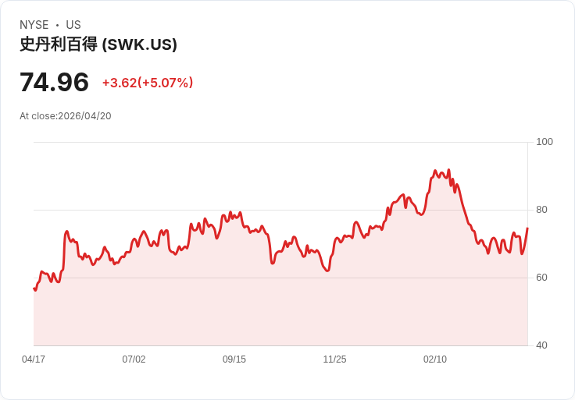This screenshot has width=575, height=400.
Task: Click the price change +3.62(+5.07%)
Action: pyautogui.click(x=148, y=83)
